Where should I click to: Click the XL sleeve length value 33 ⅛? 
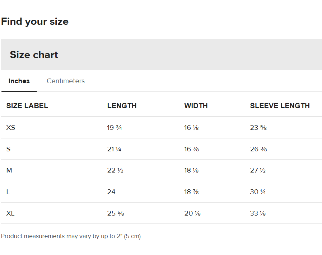click(x=258, y=213)
